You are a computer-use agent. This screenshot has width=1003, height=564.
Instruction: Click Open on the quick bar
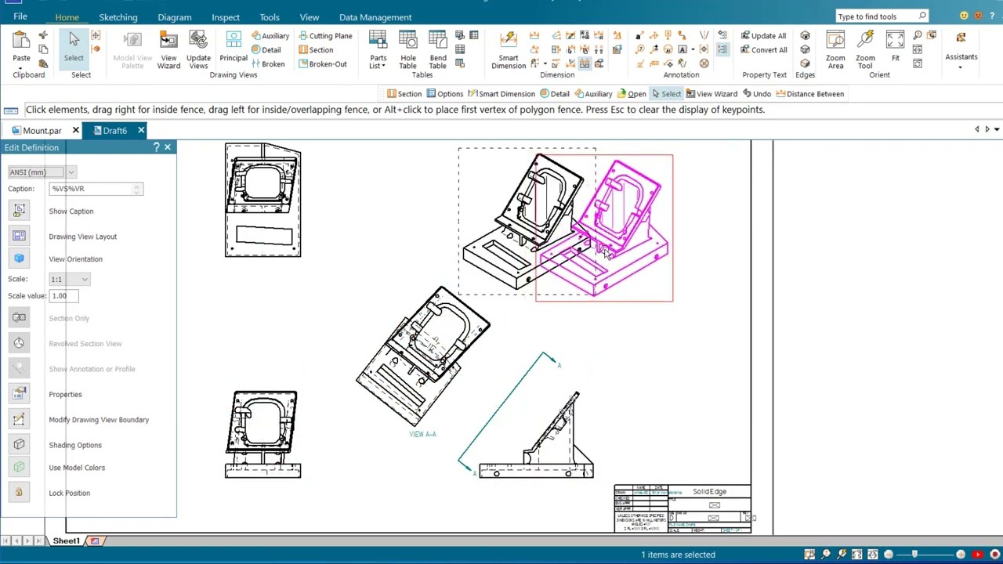(x=632, y=94)
